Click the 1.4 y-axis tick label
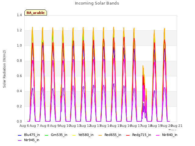 pos(19,15)
